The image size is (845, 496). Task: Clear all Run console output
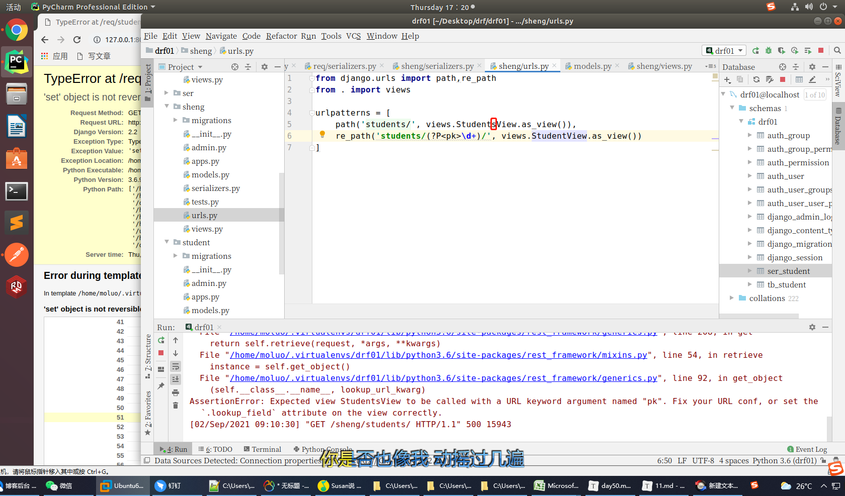coord(176,406)
